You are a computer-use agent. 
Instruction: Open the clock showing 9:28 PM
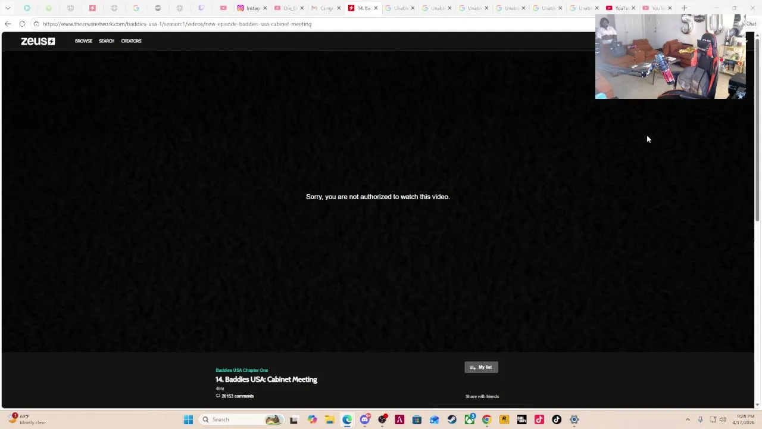745,419
